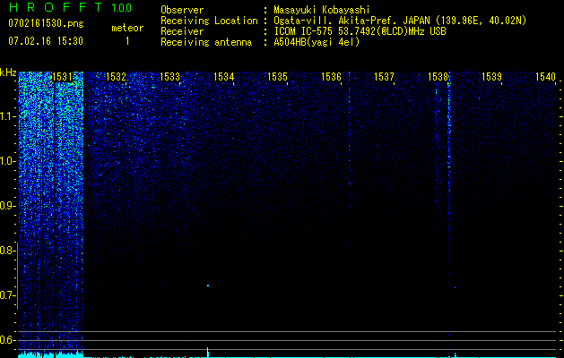This screenshot has height=358, width=564.
Task: Click the Observer label
Action: pos(182,10)
